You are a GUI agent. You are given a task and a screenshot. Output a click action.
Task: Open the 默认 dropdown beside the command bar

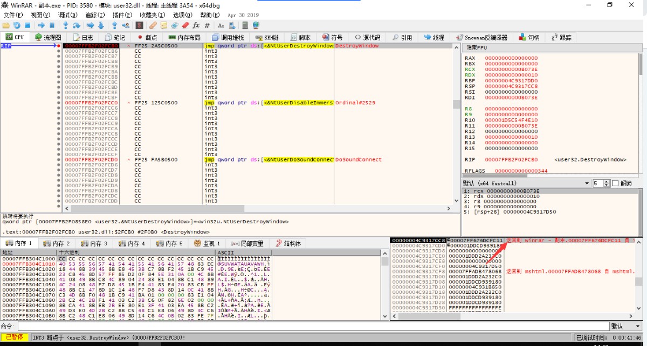[x=625, y=326]
